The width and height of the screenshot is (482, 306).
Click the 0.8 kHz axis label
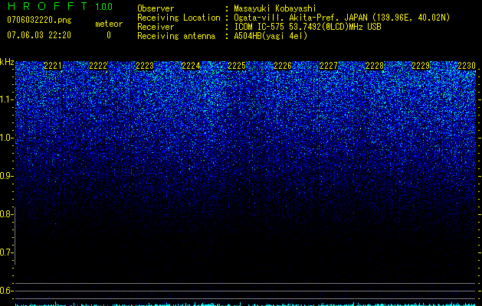click(6, 214)
